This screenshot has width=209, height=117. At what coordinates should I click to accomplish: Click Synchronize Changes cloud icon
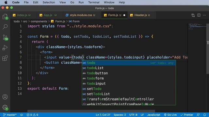pos(22,115)
